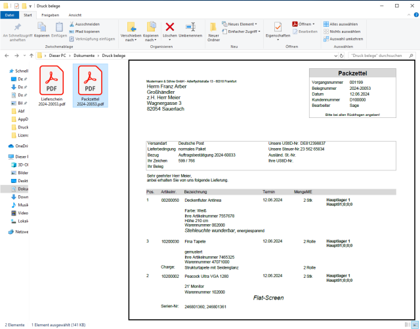Viewport: 420px width, 329px height.
Task: Click the Löschen delete icon
Action: (169, 27)
